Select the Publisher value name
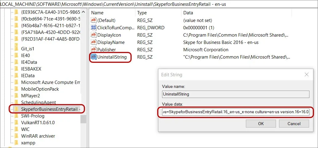Screen dimensions: 318x148 pyautogui.click(x=107, y=50)
